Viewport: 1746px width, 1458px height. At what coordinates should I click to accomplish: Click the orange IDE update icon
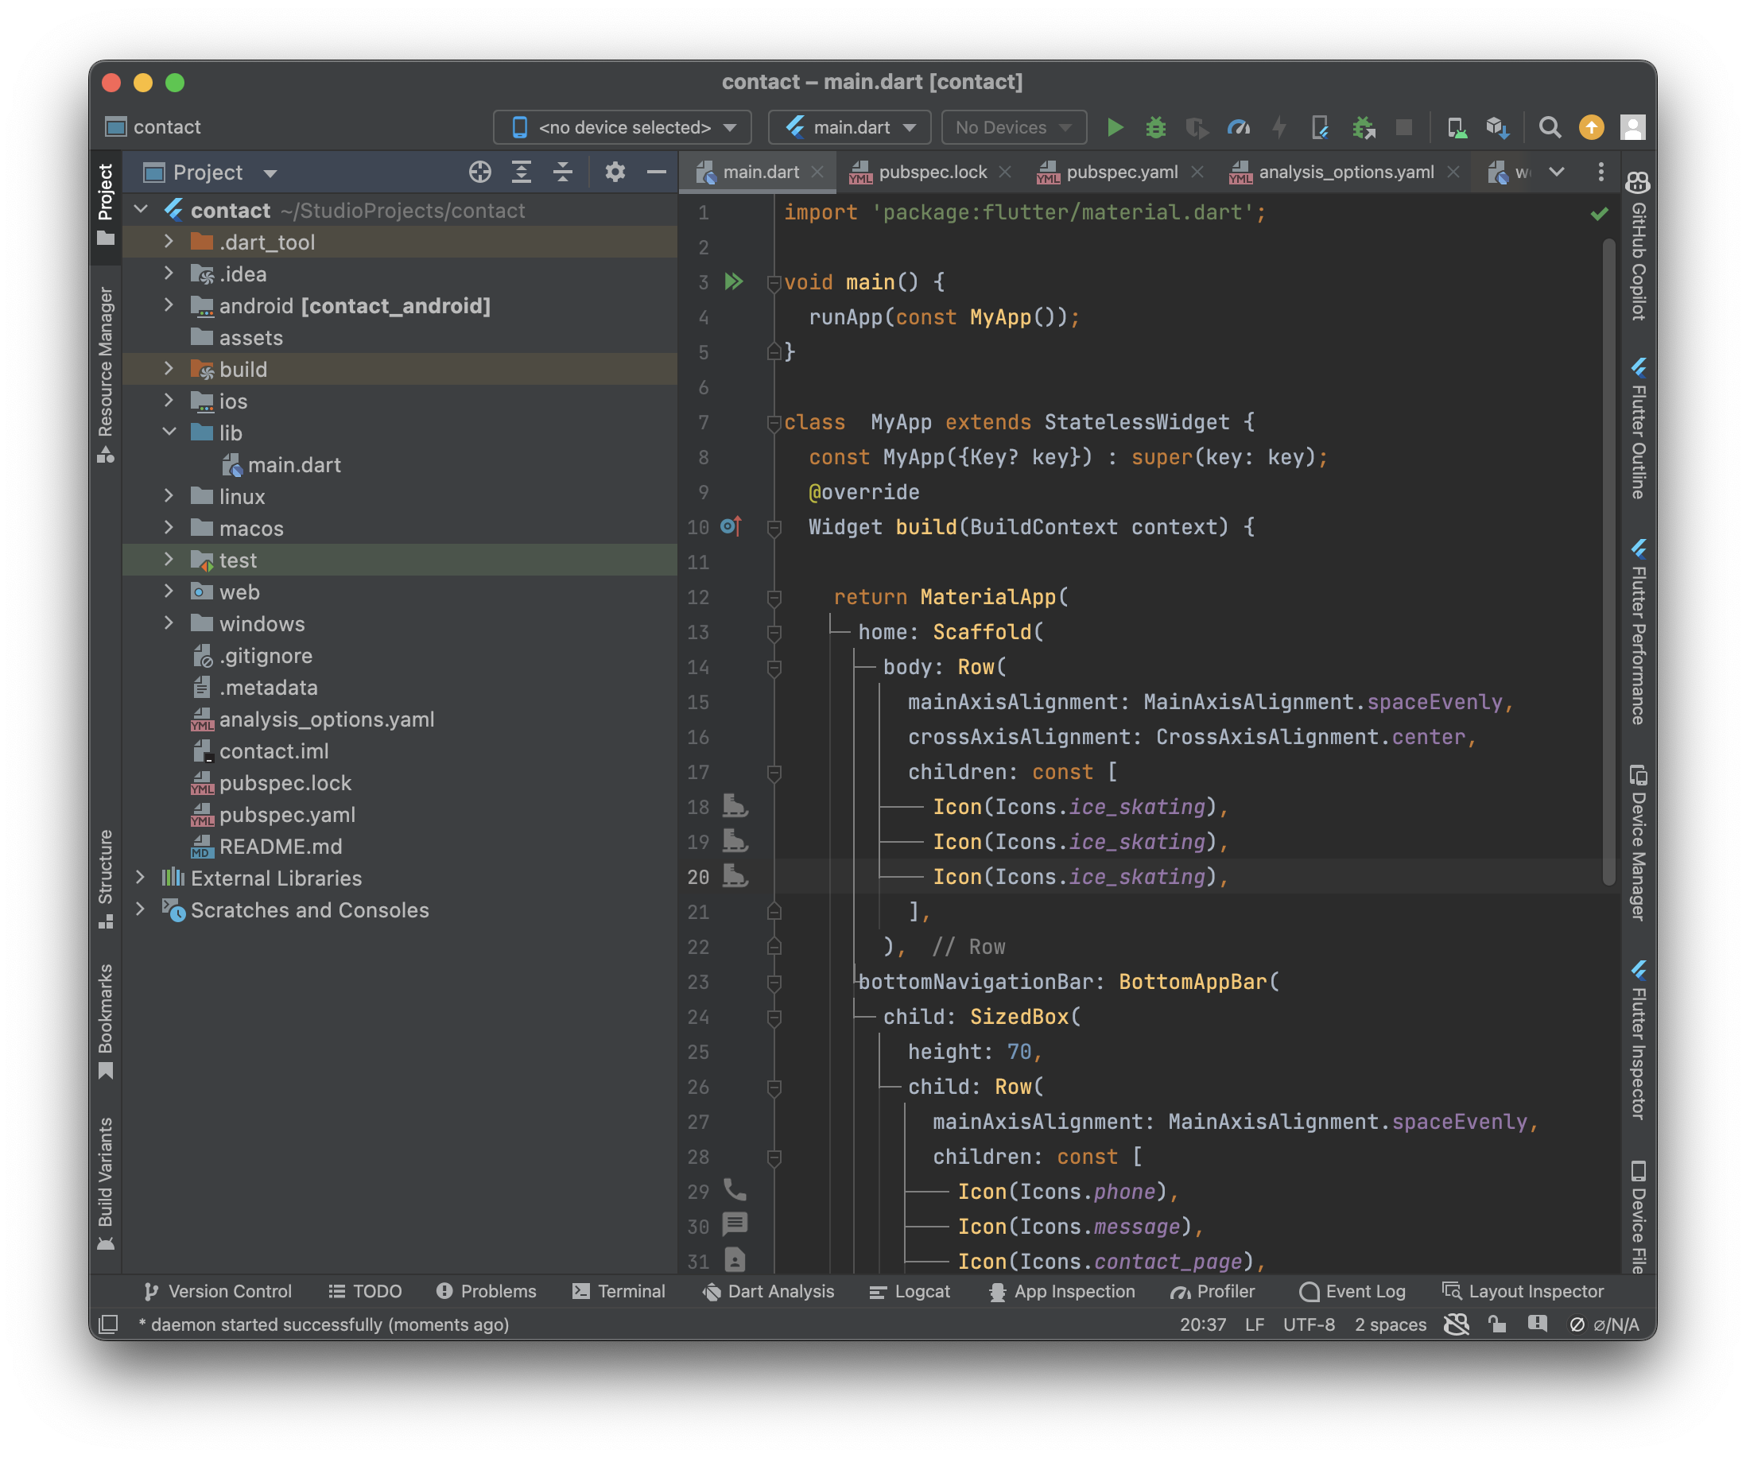pos(1591,127)
